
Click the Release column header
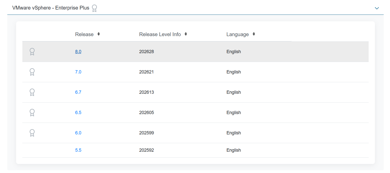[x=84, y=34]
